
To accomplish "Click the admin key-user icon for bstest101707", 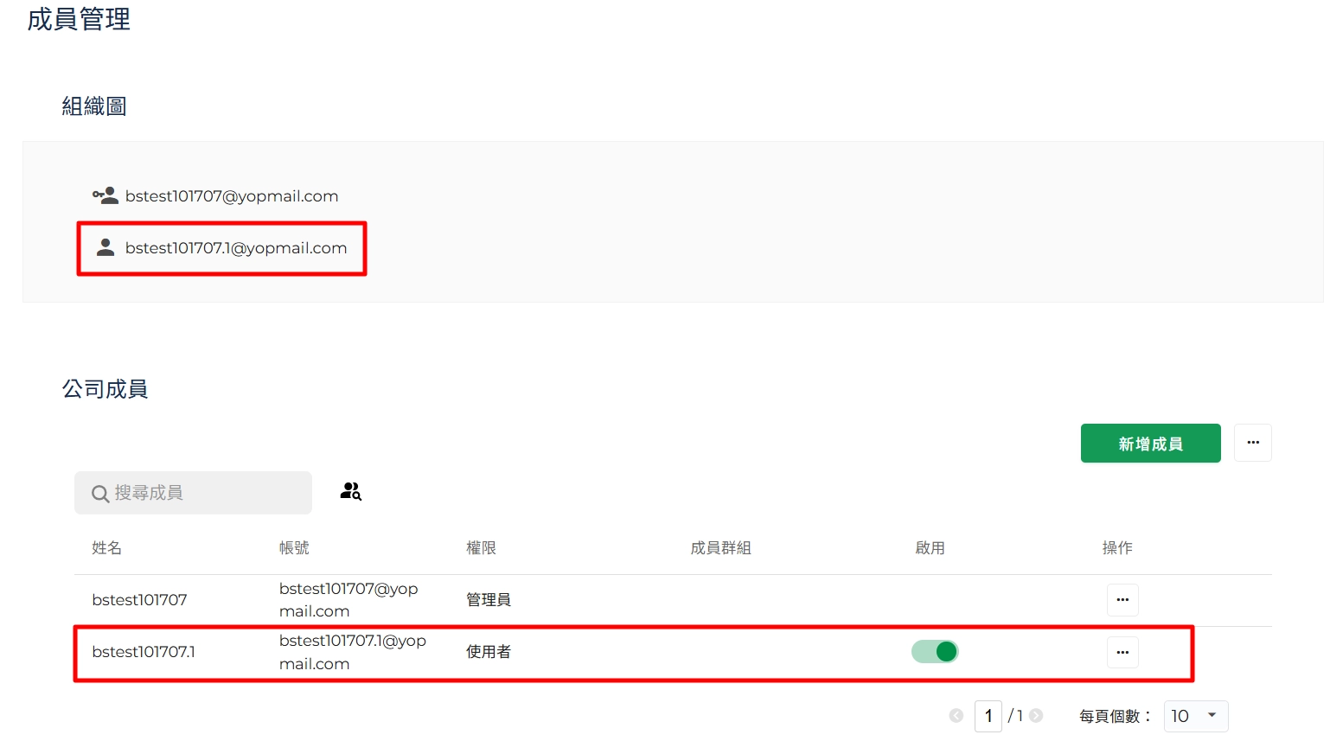I will coord(105,196).
